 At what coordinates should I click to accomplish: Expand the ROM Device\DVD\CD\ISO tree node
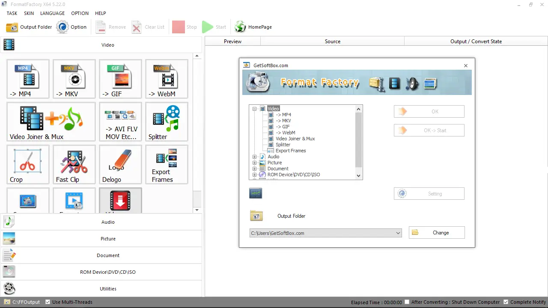tap(254, 175)
